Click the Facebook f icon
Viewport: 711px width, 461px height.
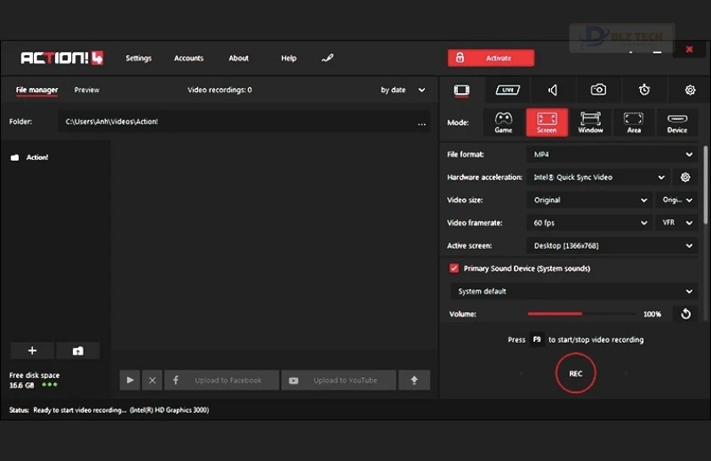click(175, 380)
